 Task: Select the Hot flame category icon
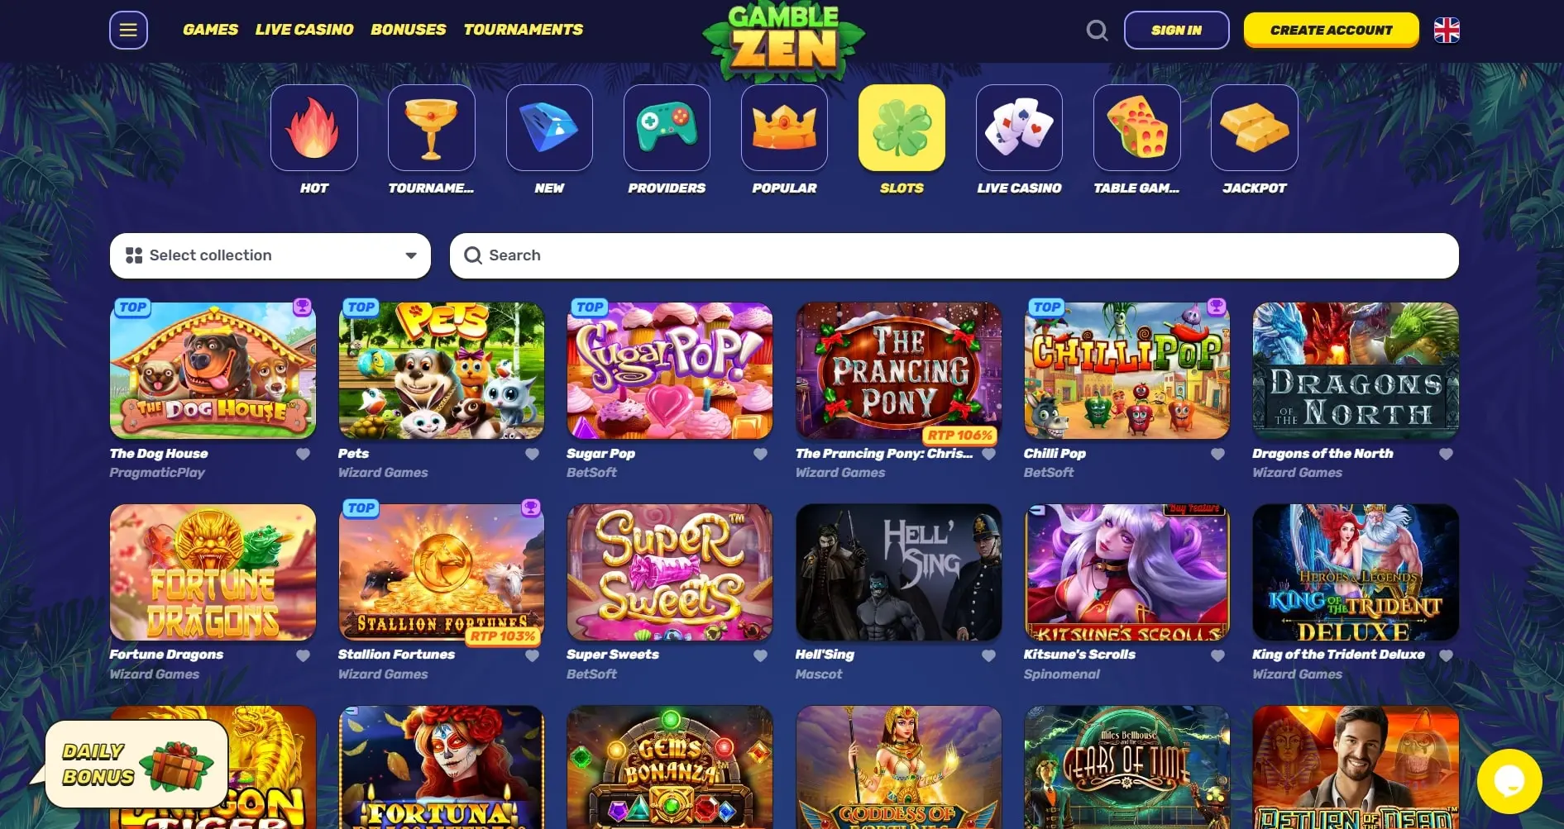click(x=314, y=128)
